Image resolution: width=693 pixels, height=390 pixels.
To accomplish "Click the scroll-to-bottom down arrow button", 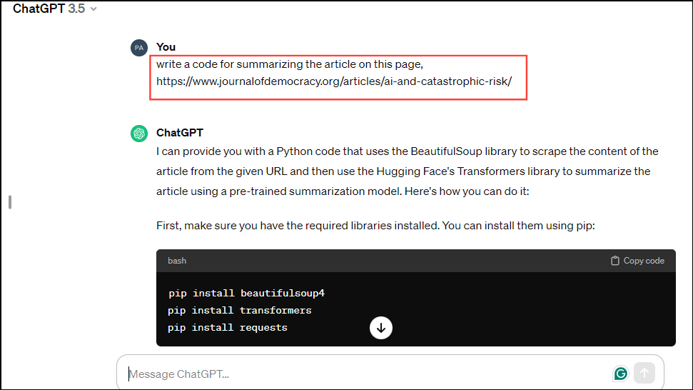I will (381, 328).
